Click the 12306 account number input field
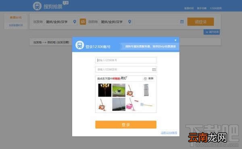 126,60
